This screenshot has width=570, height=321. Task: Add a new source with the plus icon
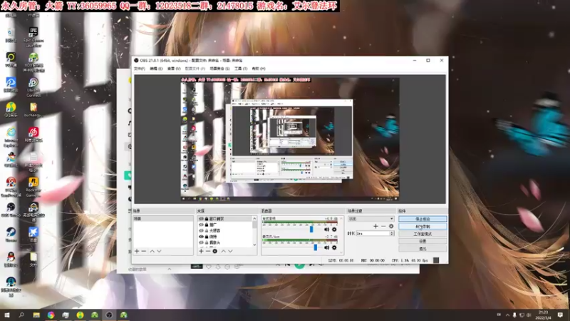201,251
